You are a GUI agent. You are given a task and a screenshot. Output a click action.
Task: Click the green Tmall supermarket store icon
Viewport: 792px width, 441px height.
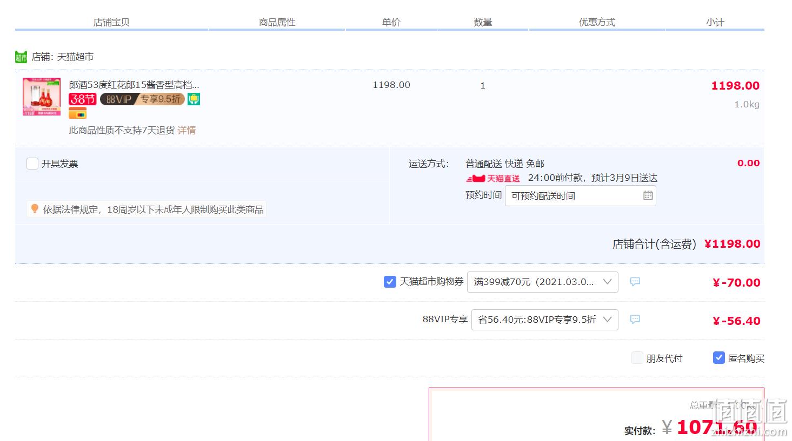[21, 57]
